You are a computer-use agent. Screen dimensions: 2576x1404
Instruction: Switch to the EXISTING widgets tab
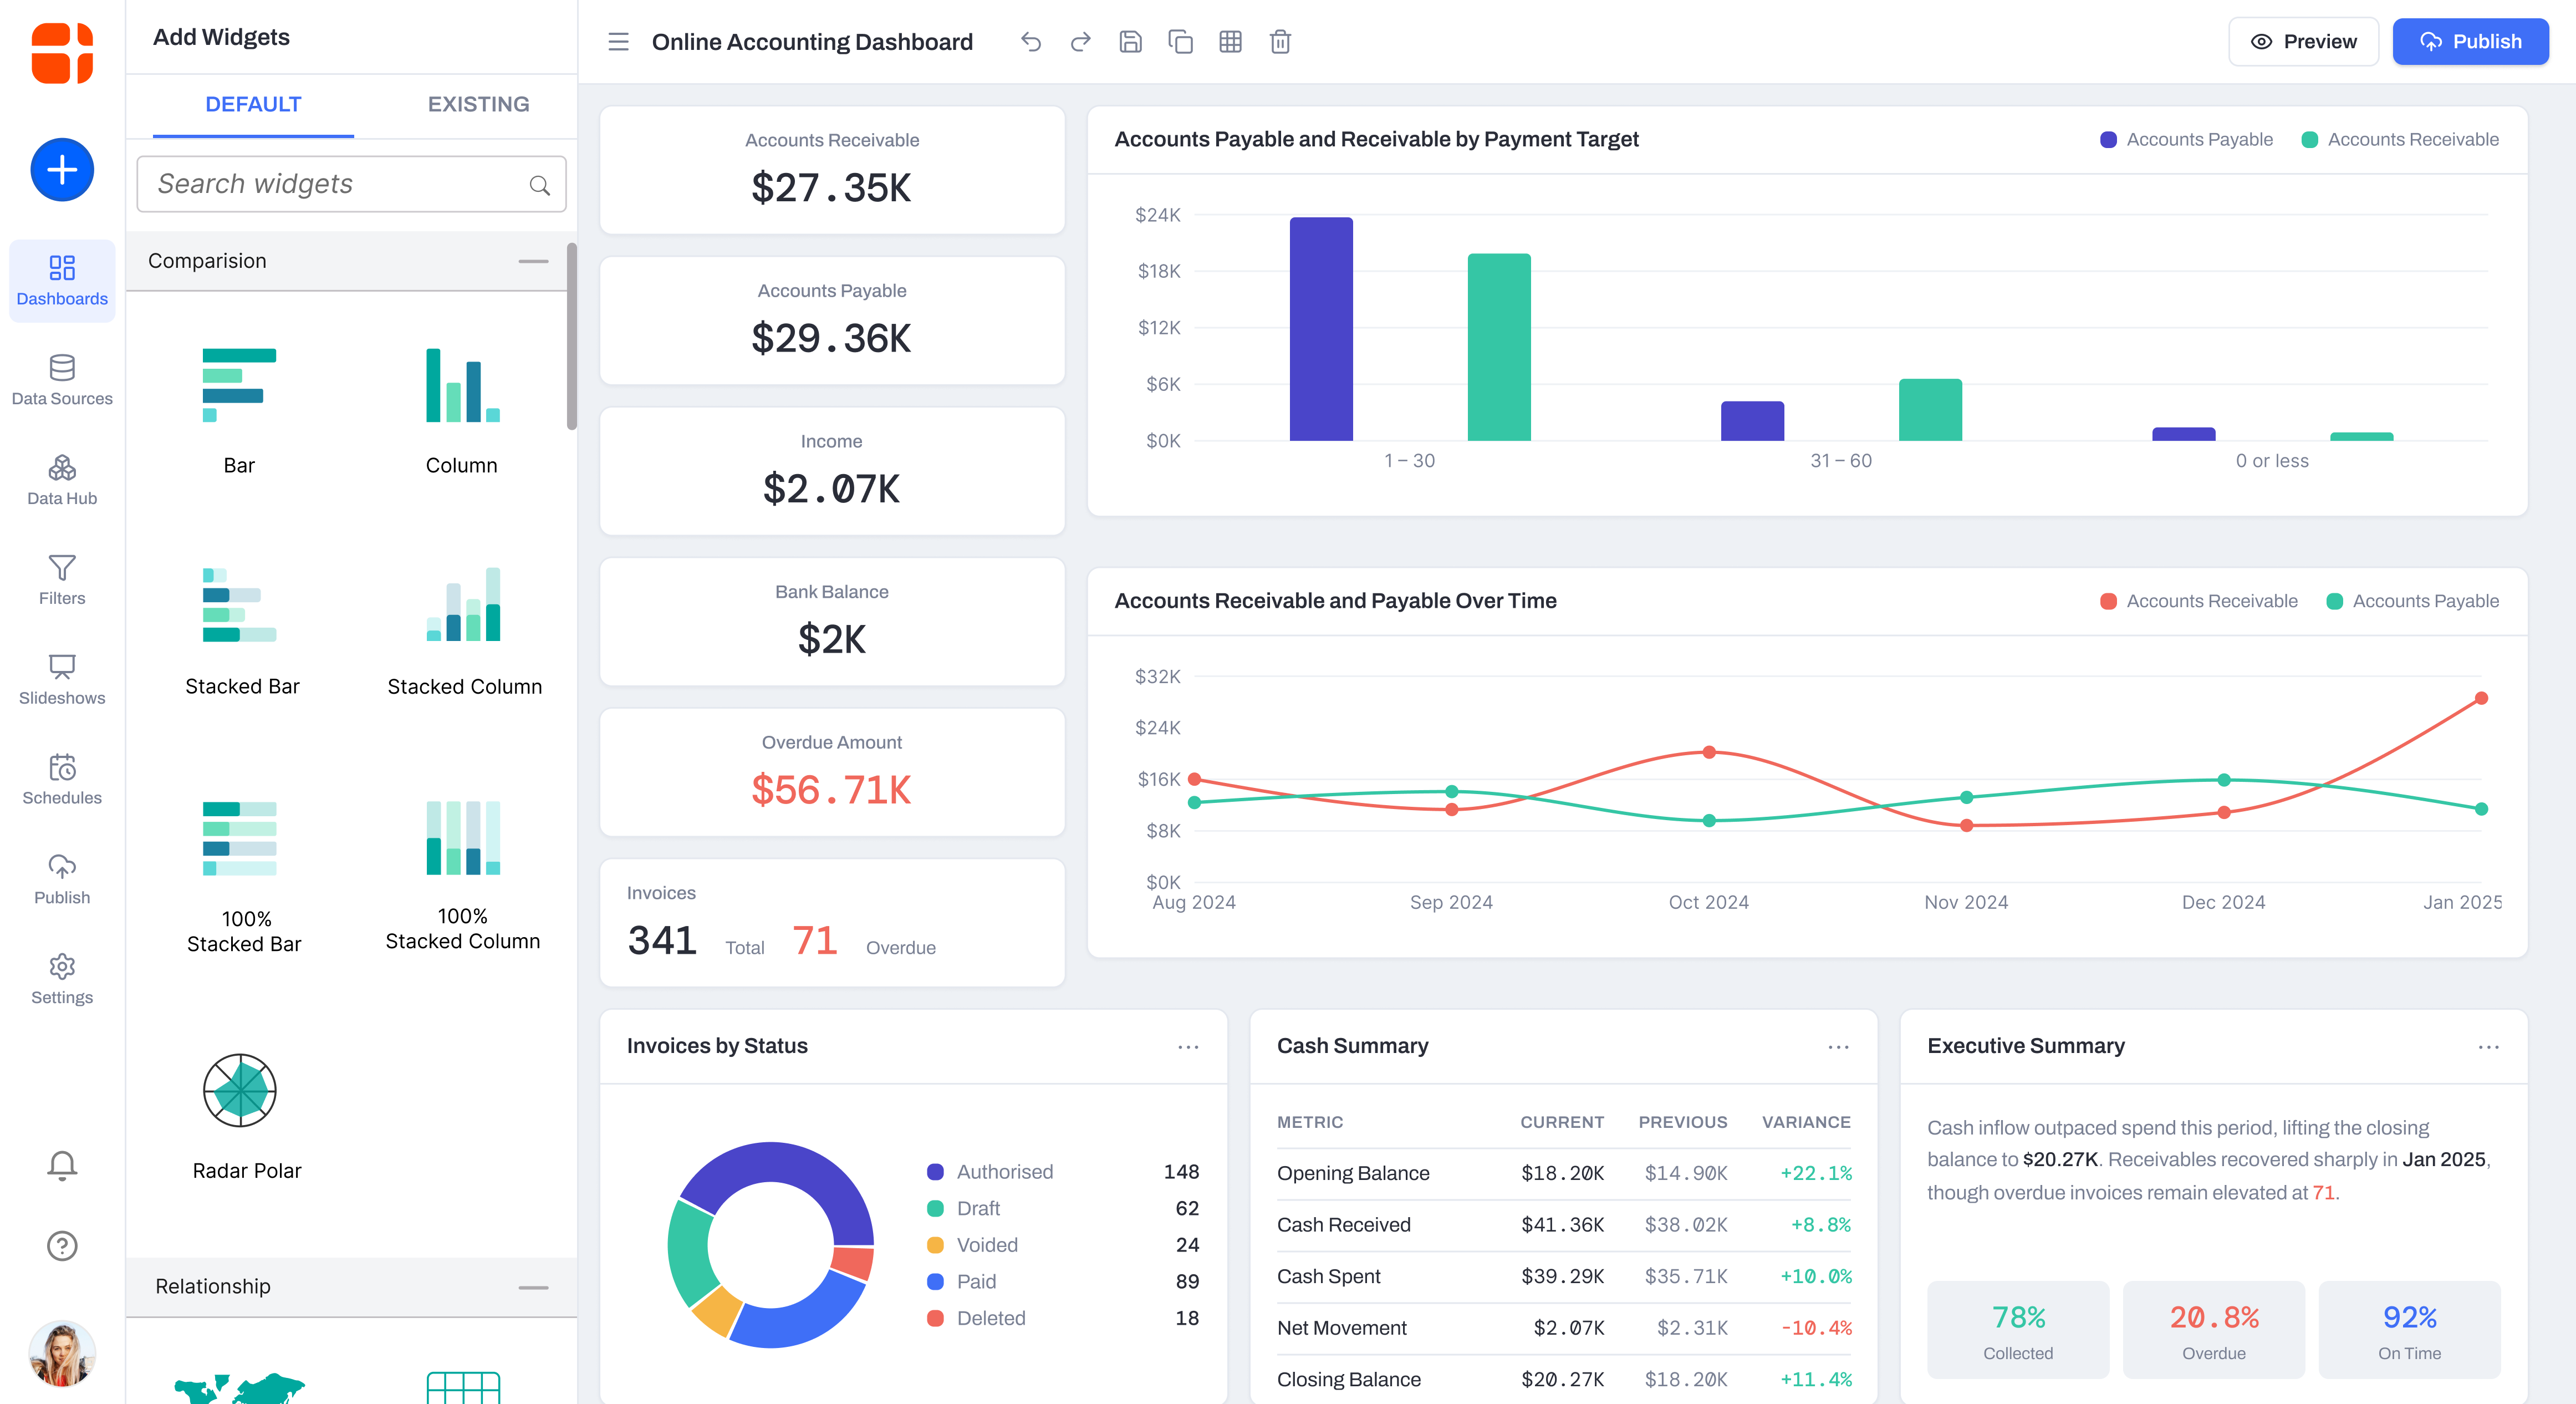click(x=478, y=104)
